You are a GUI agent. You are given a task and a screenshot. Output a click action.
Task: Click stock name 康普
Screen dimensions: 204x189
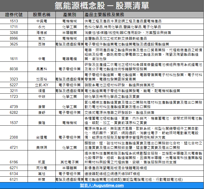(42, 107)
